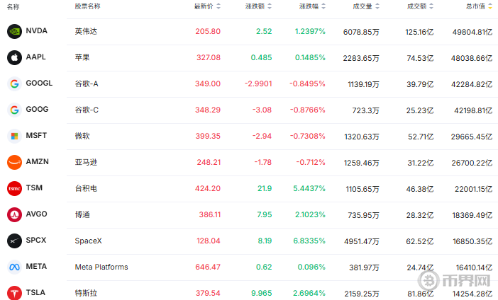Sort by 成交量 column arrows
The image size is (498, 300).
click(x=377, y=6)
